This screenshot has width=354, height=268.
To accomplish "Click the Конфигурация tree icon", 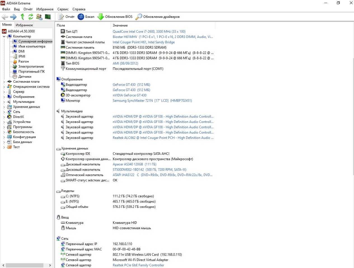I will [10, 137].
